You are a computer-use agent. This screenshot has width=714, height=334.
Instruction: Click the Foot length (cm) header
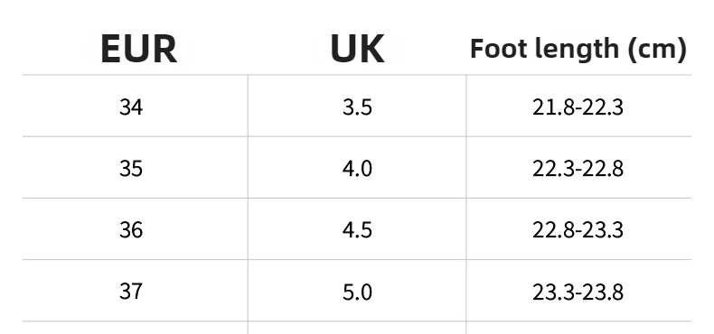coord(578,49)
